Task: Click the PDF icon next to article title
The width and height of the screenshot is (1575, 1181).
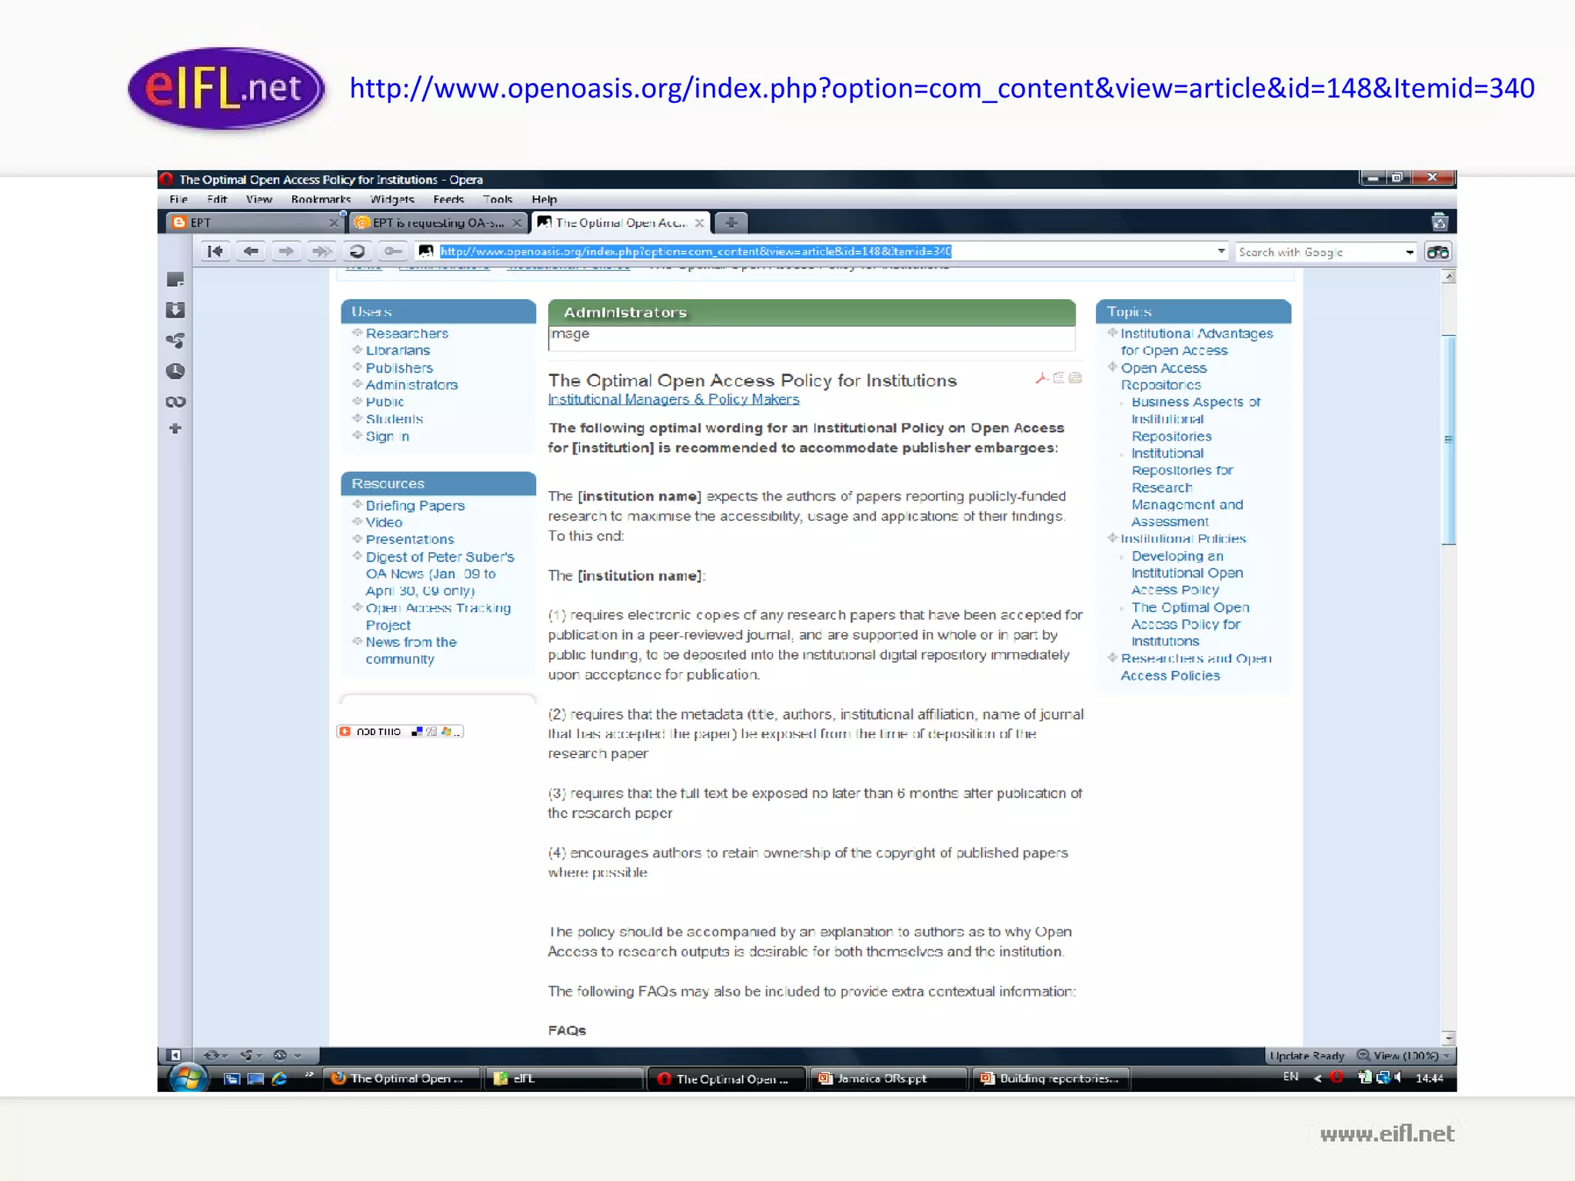Action: click(1042, 378)
